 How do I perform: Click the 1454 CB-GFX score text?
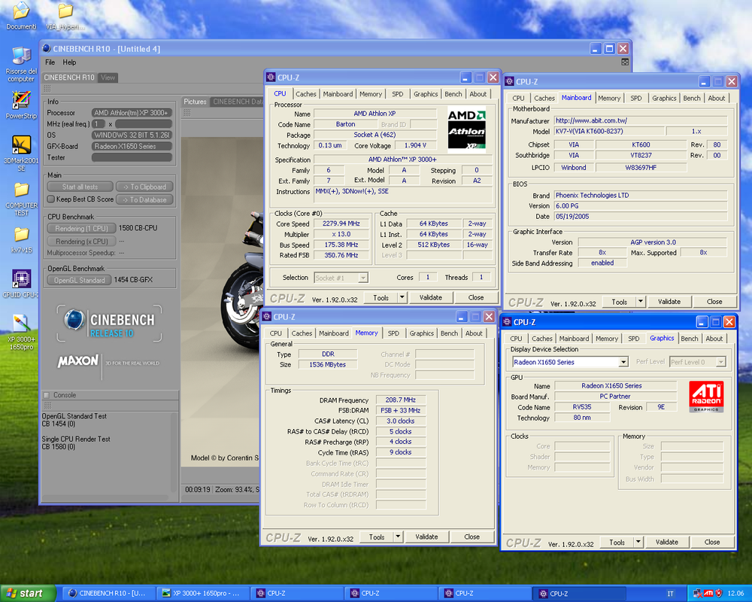tap(133, 279)
